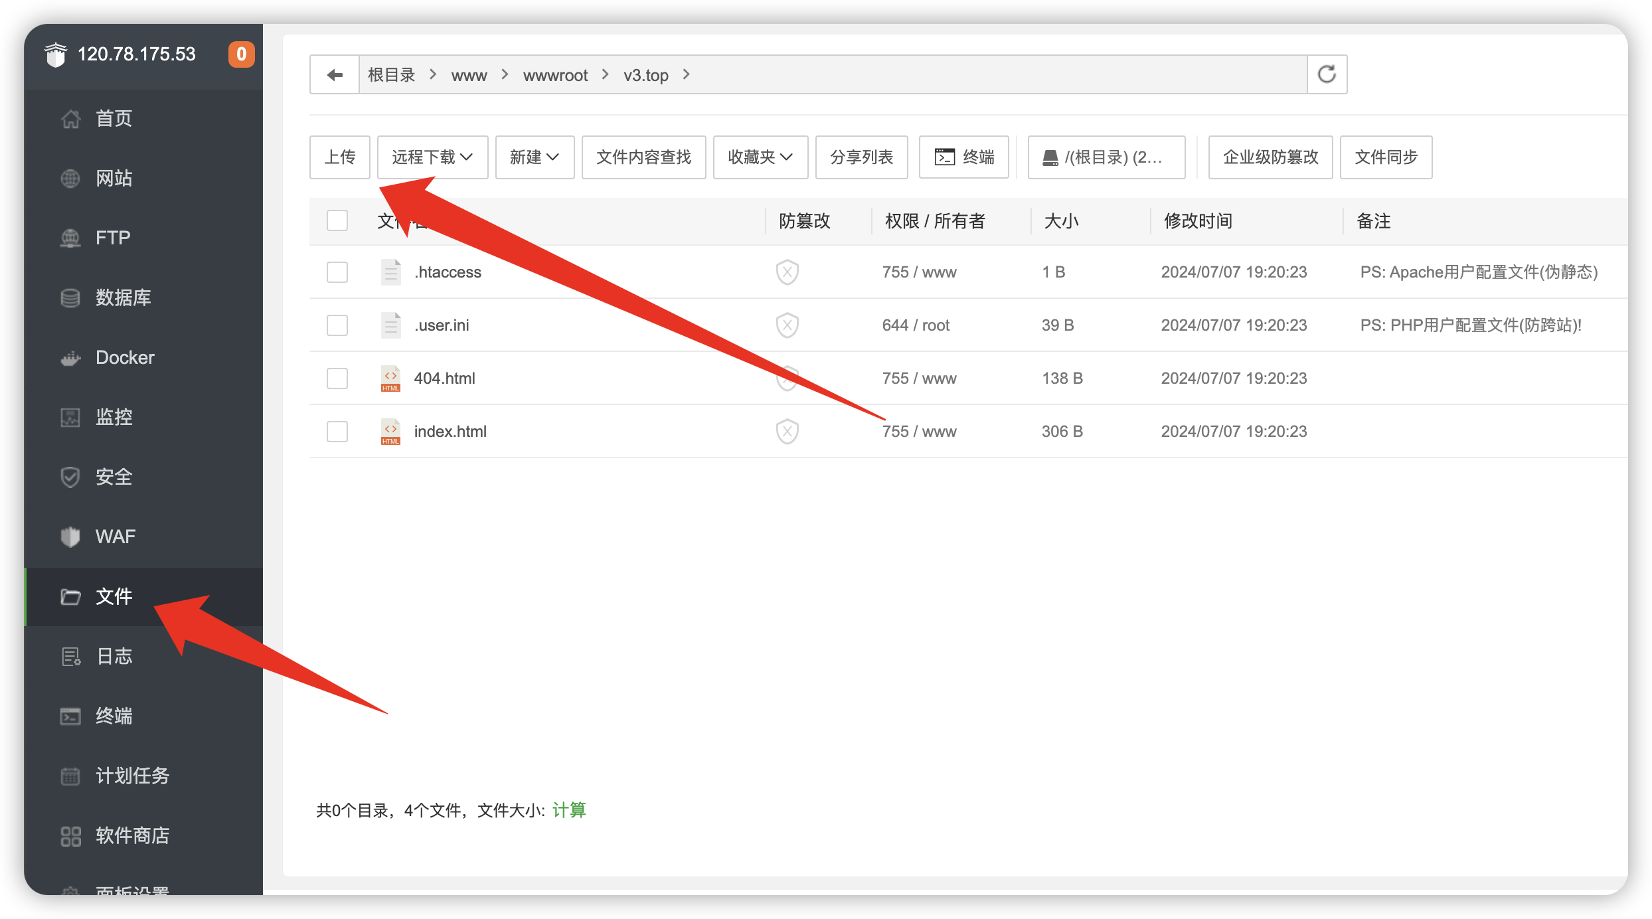Click chevron after wwwroot in path
The width and height of the screenshot is (1652, 919).
point(605,74)
